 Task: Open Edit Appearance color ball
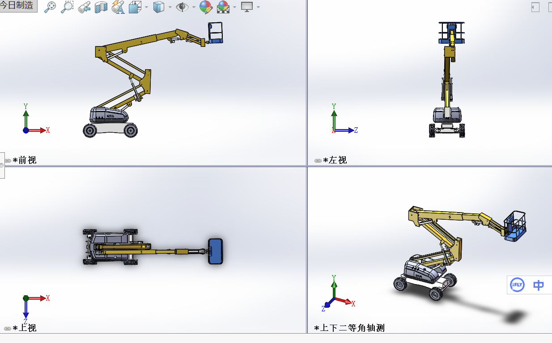(x=206, y=7)
